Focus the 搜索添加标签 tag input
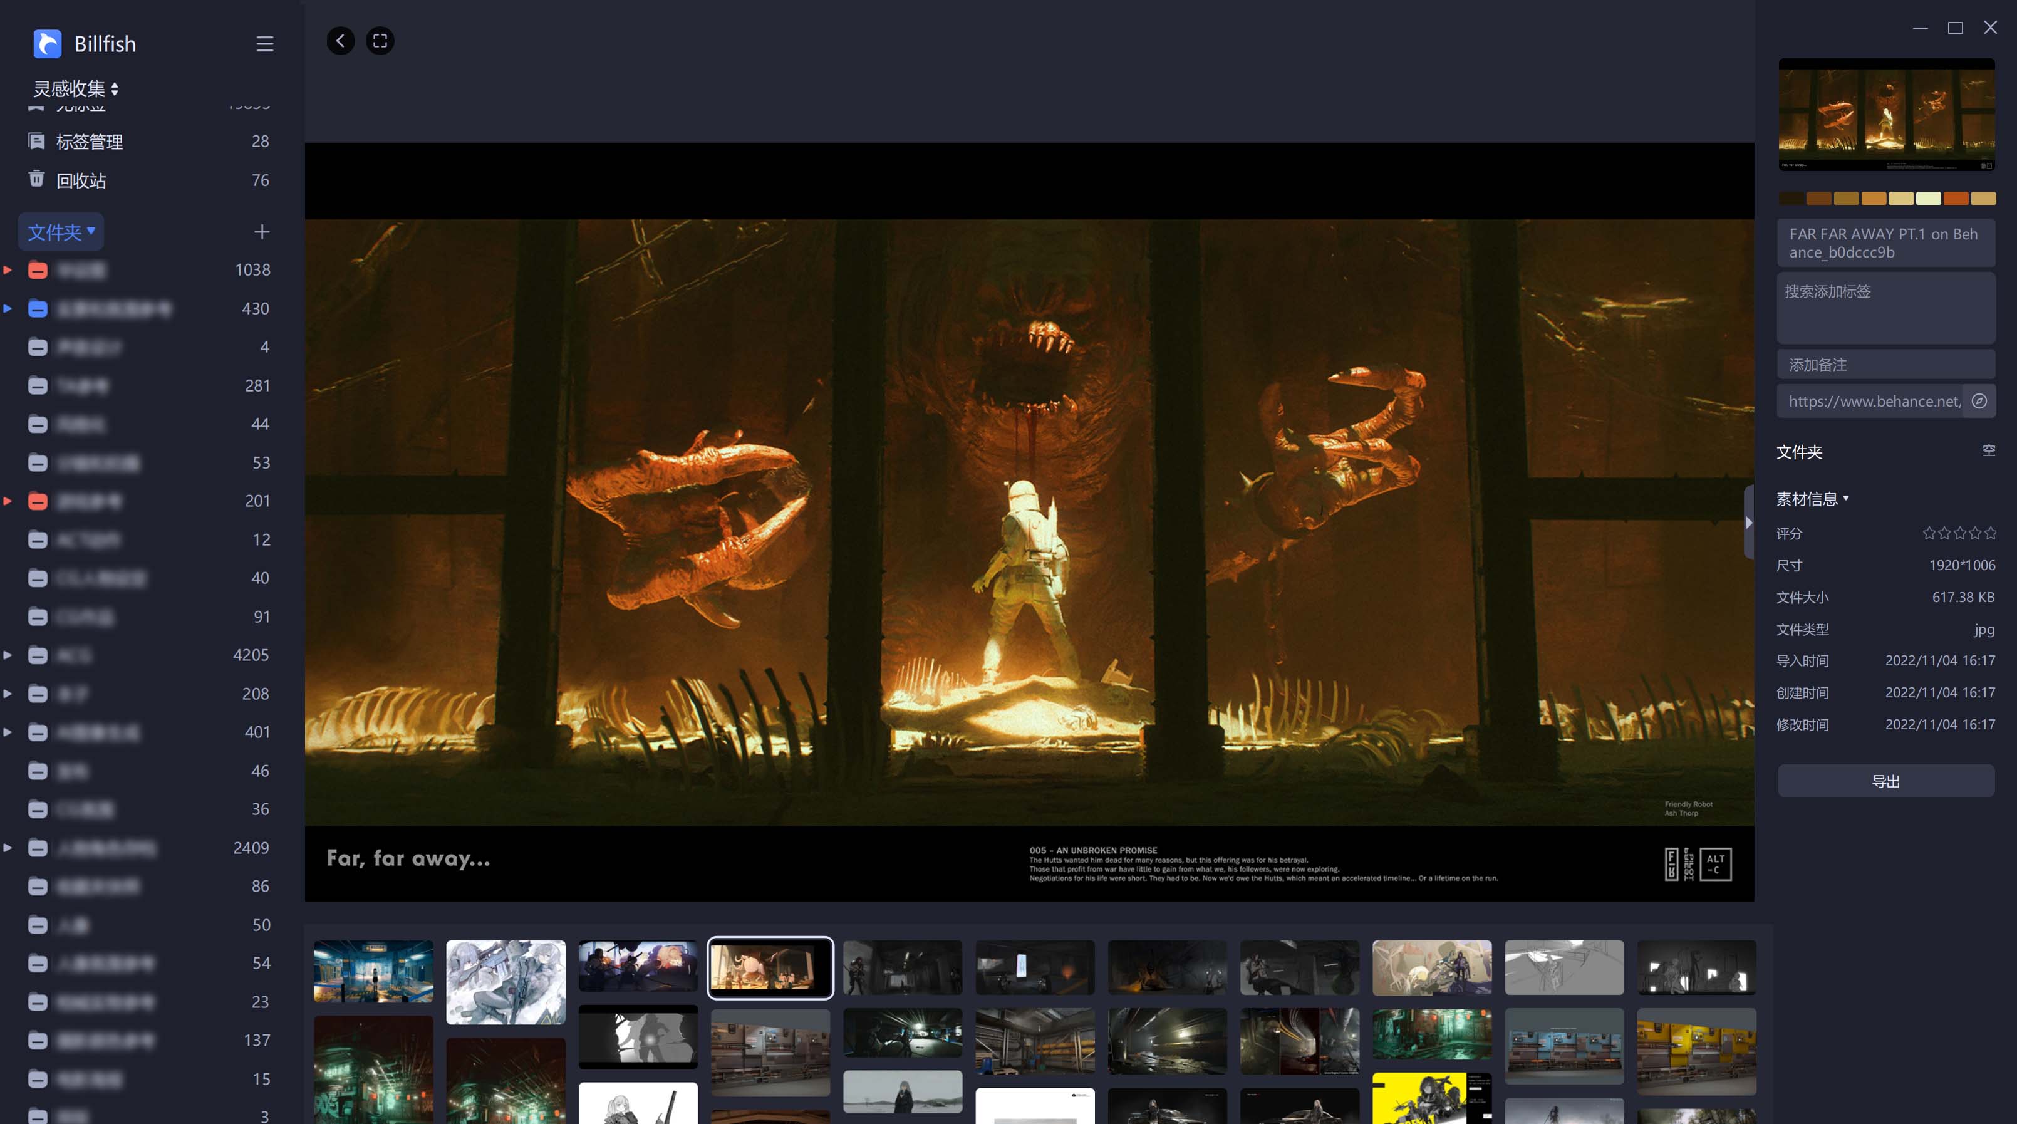 click(x=1886, y=308)
